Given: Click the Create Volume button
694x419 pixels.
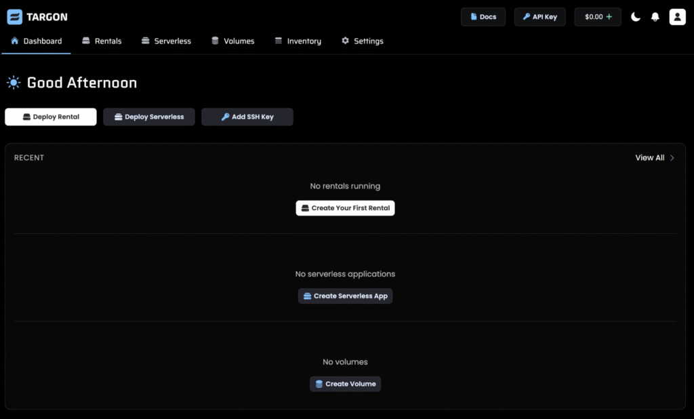Looking at the screenshot, I should click(x=345, y=384).
